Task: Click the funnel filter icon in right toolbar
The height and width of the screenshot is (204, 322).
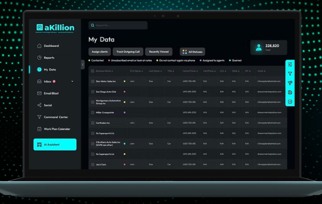Action: click(290, 74)
